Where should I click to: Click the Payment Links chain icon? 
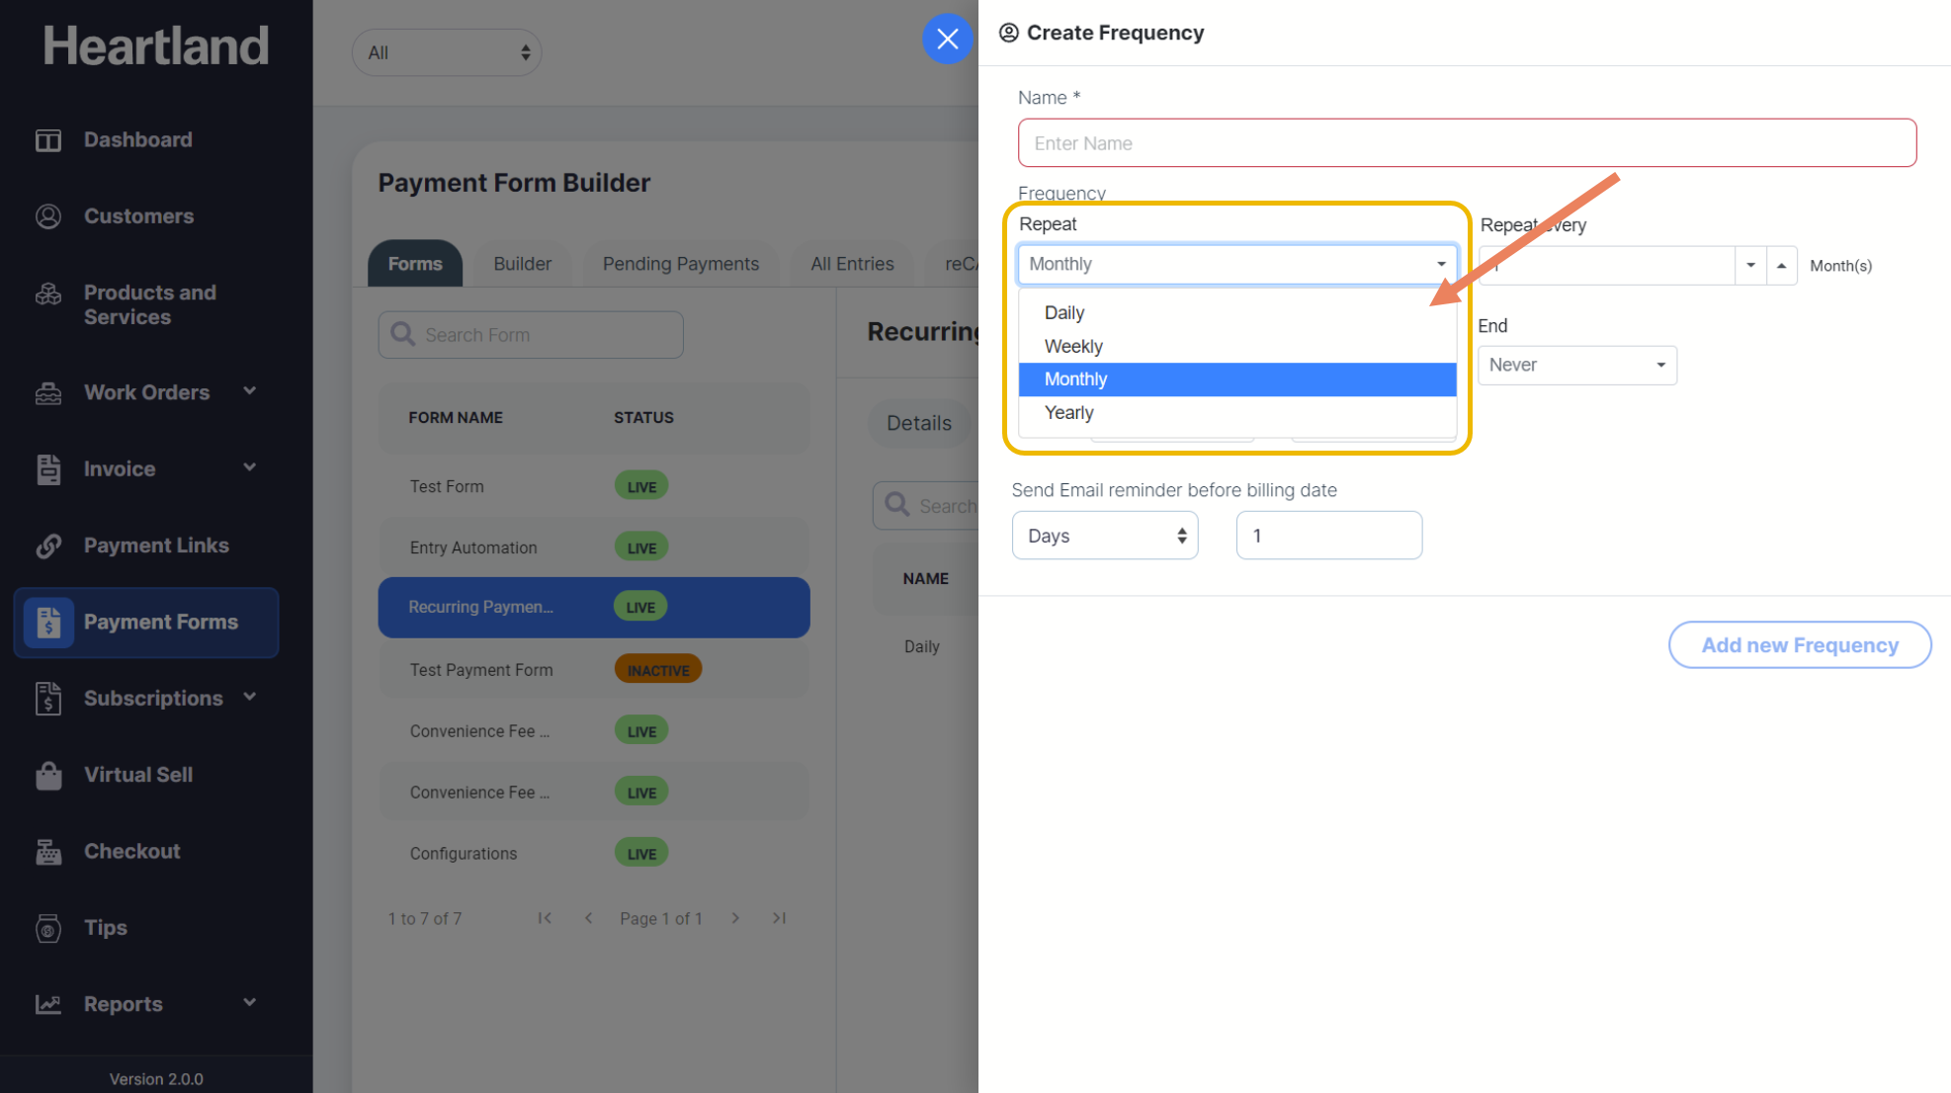coord(48,546)
